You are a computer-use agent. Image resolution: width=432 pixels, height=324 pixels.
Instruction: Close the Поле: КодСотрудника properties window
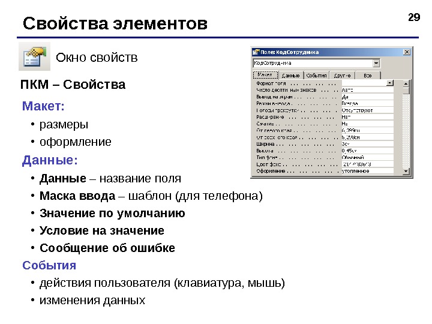pos(406,52)
